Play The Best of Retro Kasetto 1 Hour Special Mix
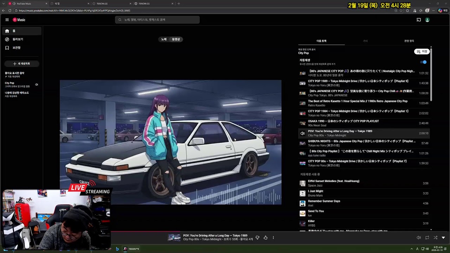Image resolution: width=450 pixels, height=253 pixels. [364, 103]
